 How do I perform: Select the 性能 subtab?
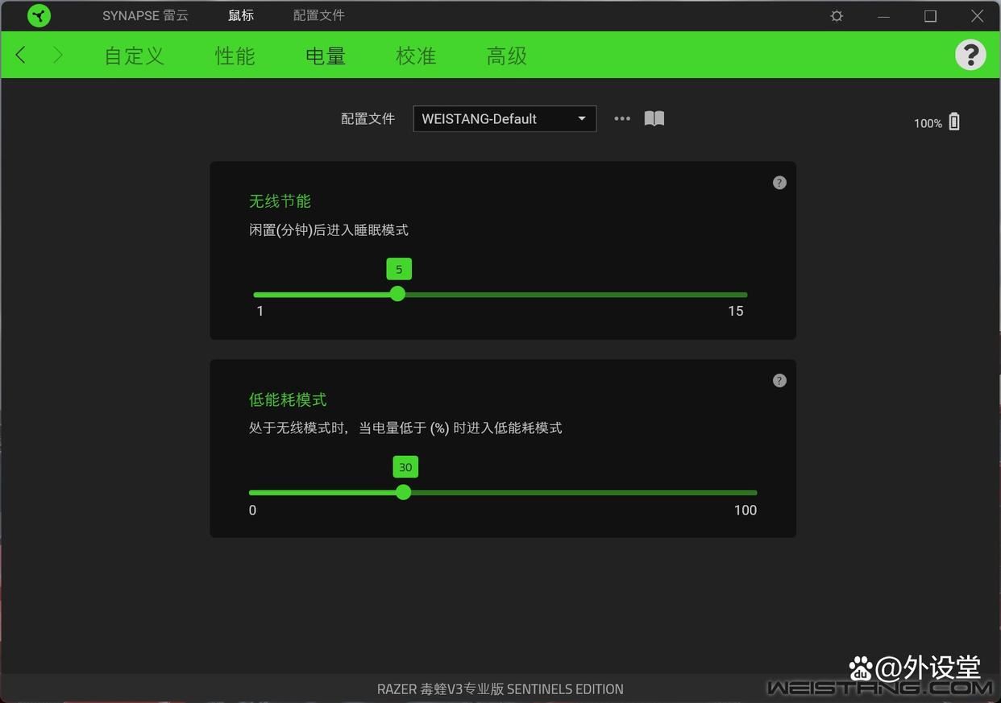click(x=235, y=56)
